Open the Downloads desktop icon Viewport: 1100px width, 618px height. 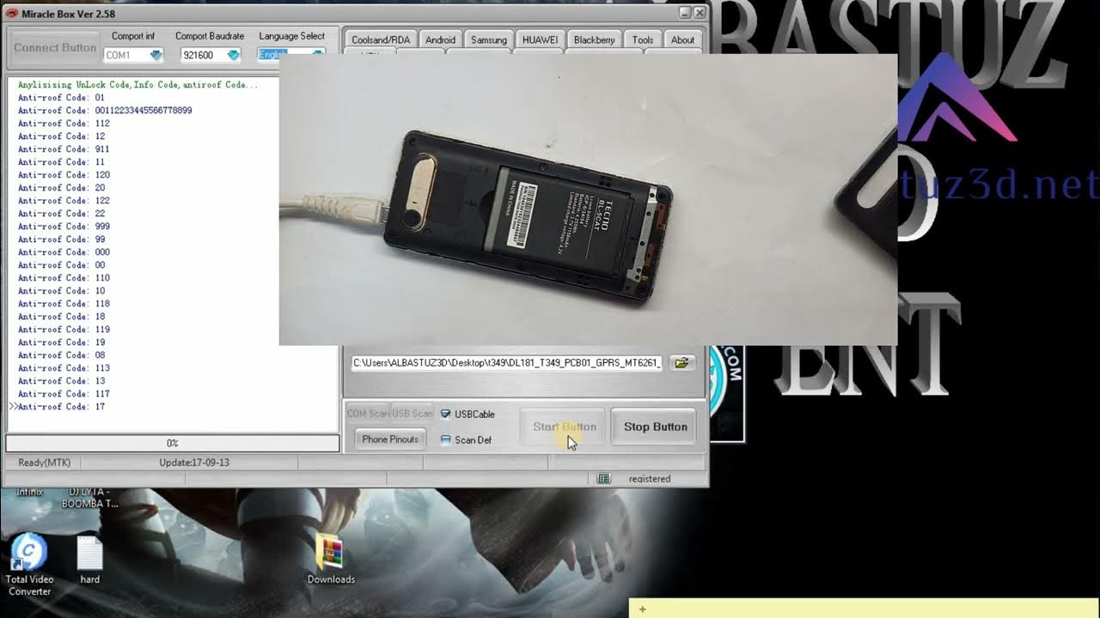tap(331, 560)
